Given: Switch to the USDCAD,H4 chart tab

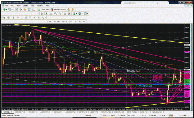Looking at the screenshot, I should [x=58, y=112].
